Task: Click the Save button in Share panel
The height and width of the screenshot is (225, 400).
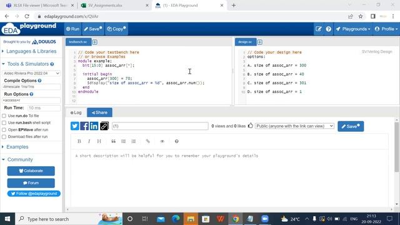Action: [351, 126]
